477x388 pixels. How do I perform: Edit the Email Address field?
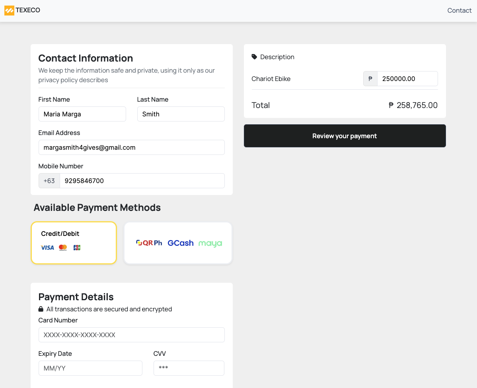pos(131,147)
